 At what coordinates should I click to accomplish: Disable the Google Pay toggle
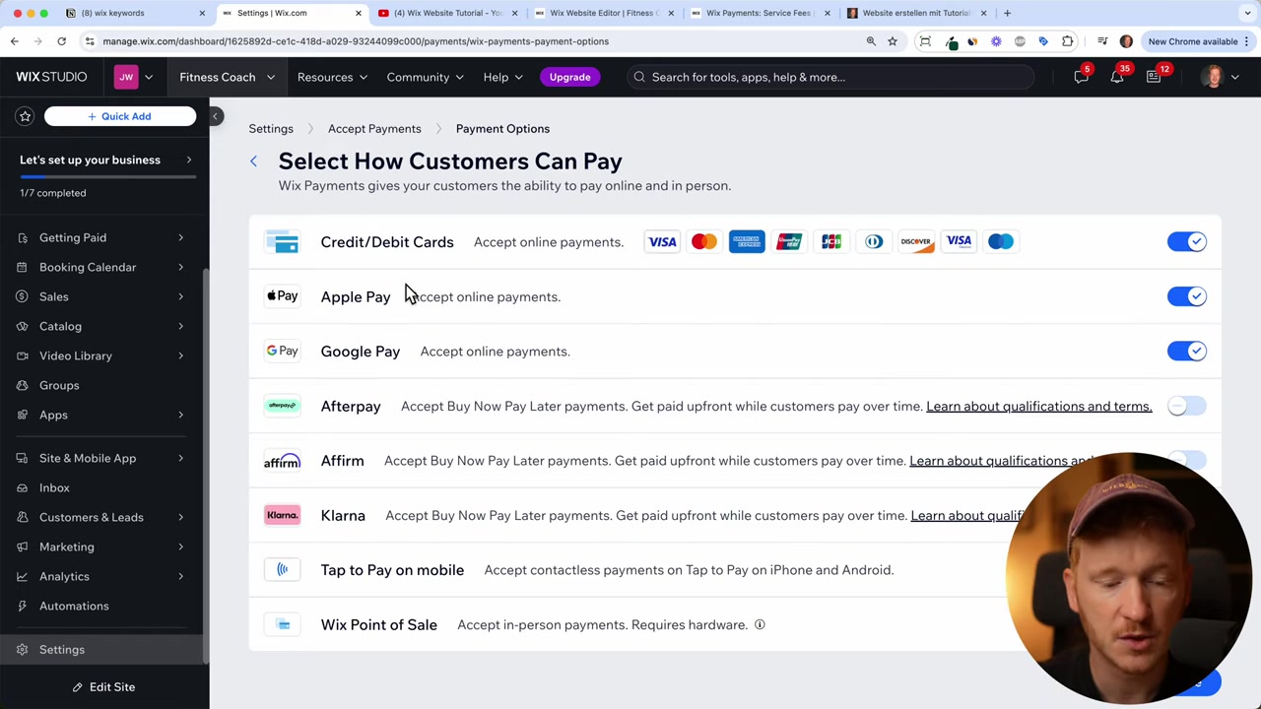(x=1187, y=351)
